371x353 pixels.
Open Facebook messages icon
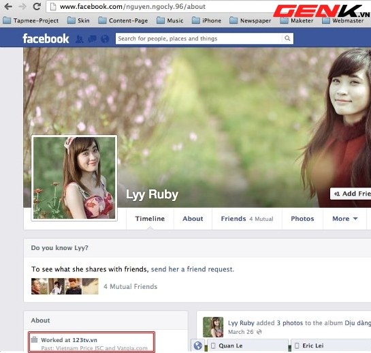(92, 39)
